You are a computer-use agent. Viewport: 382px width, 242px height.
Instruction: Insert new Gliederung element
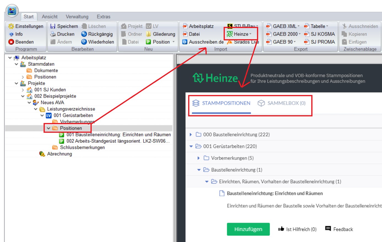point(161,34)
